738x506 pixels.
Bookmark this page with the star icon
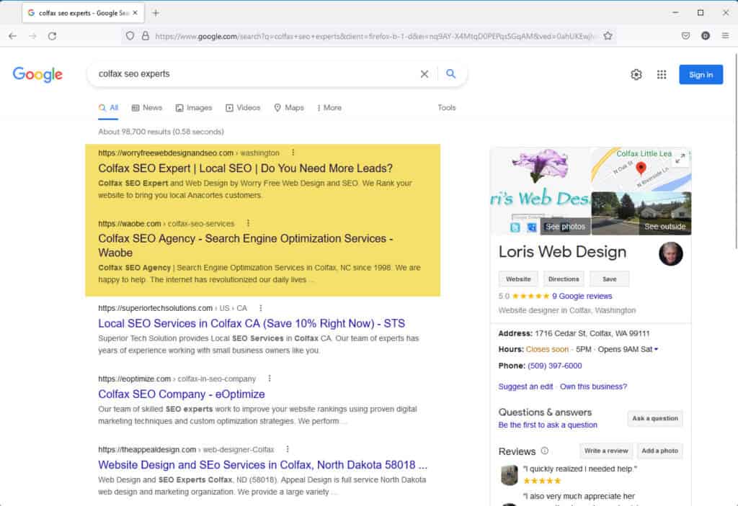click(608, 36)
